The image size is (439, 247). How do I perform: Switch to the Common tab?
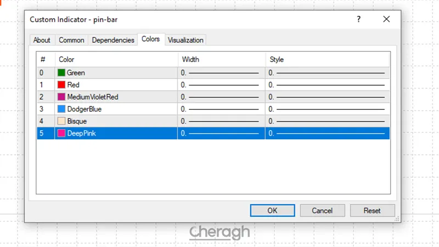(71, 40)
